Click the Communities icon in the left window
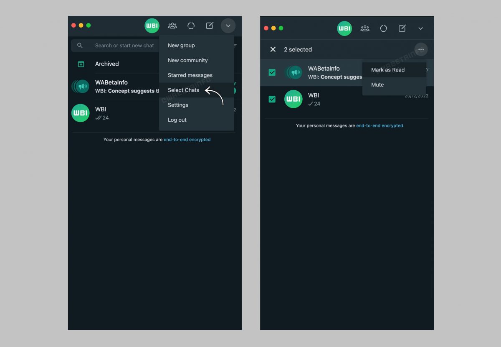The image size is (501, 347). point(172,26)
